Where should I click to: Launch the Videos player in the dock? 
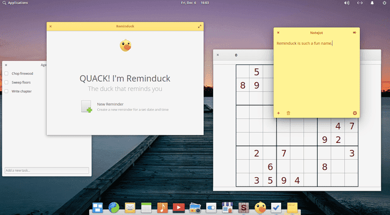tap(179, 207)
